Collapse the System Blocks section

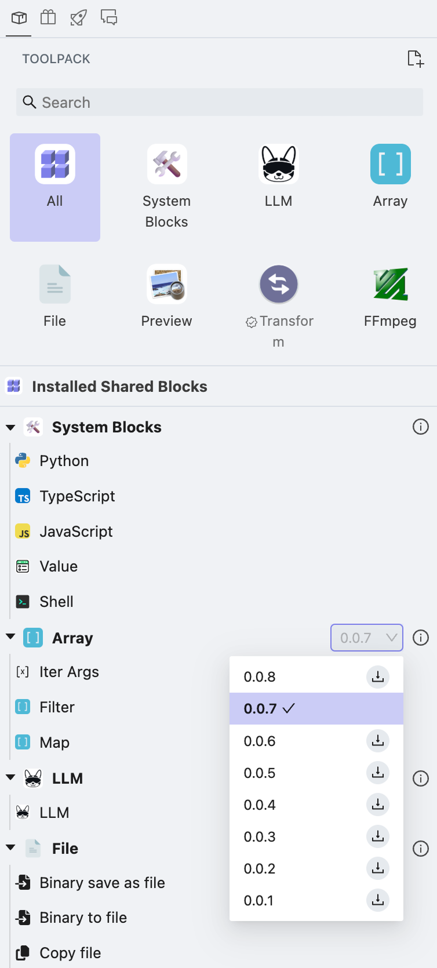point(10,428)
